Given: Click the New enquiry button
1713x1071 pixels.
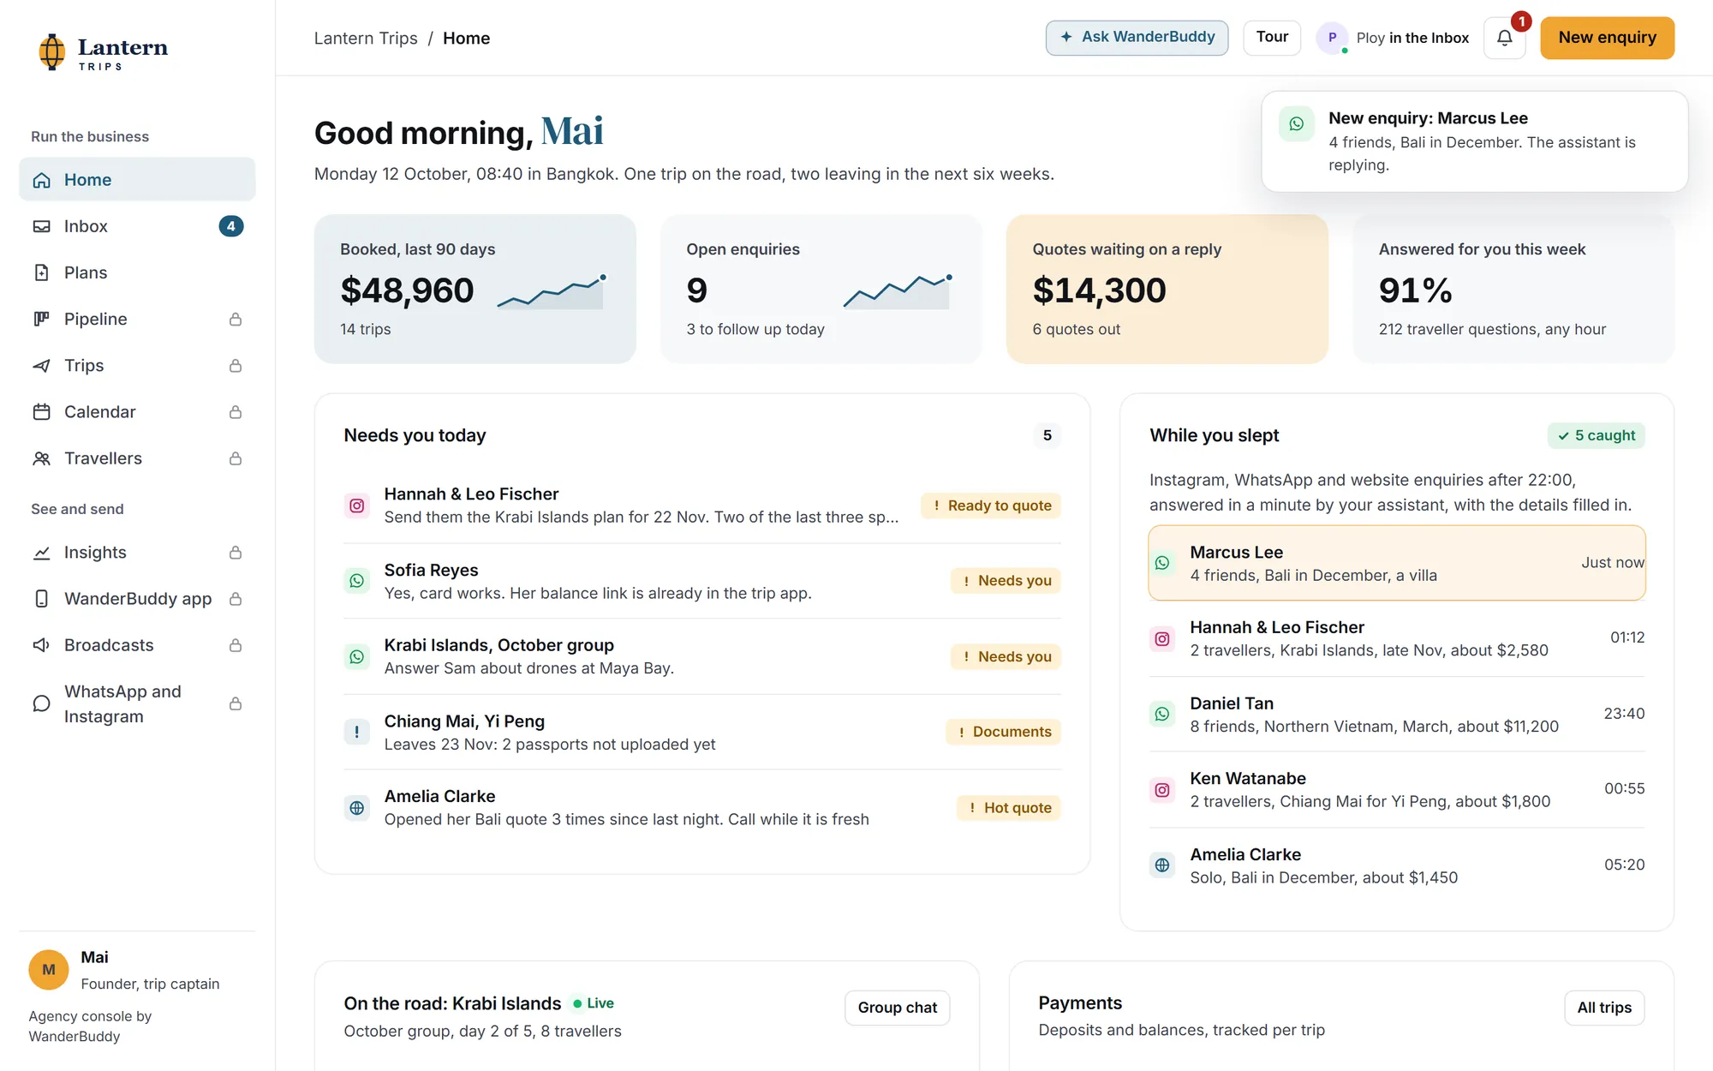Looking at the screenshot, I should pos(1607,38).
